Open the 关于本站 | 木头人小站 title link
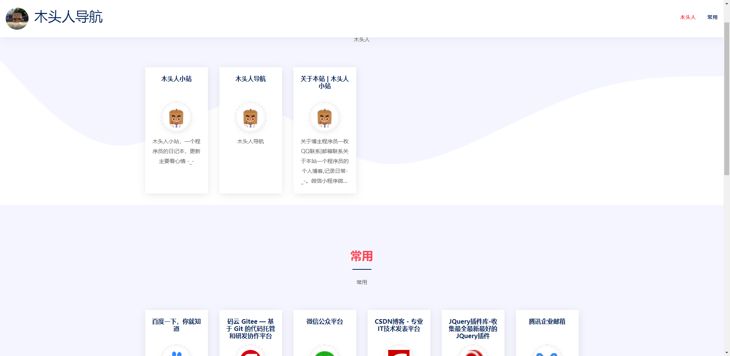The image size is (730, 356). tap(324, 82)
